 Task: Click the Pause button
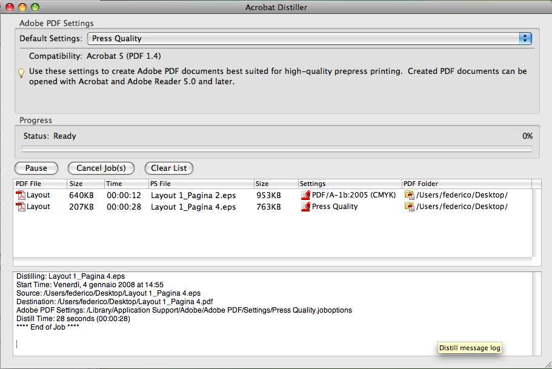[36, 168]
